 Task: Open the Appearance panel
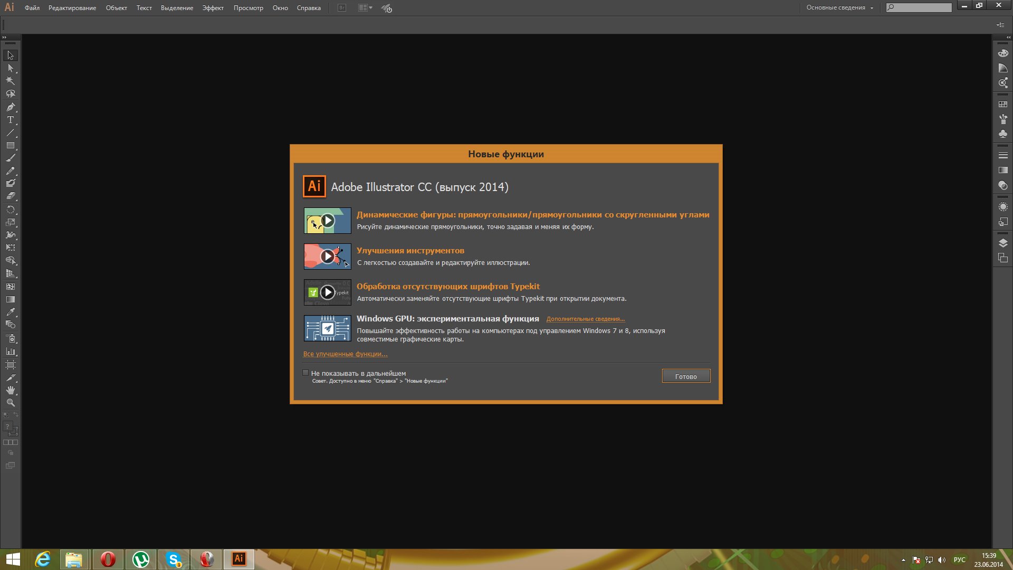coord(1003,207)
